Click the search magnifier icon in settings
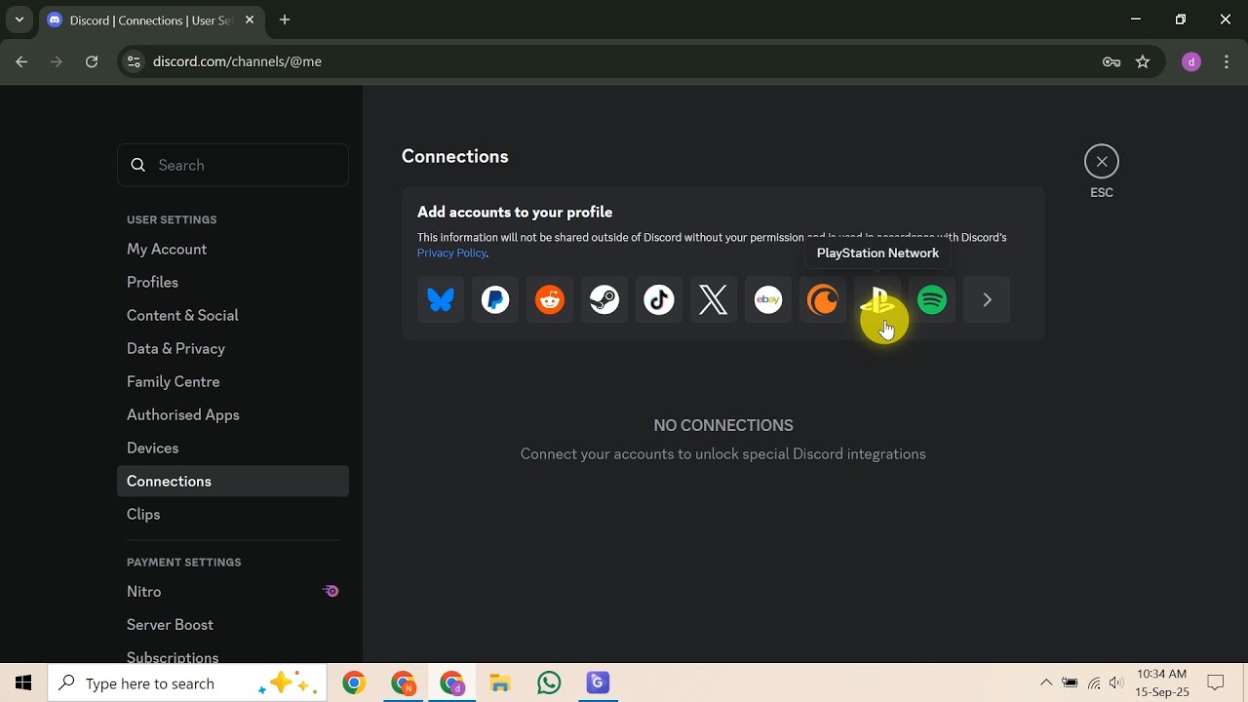The height and width of the screenshot is (702, 1248). tap(138, 165)
